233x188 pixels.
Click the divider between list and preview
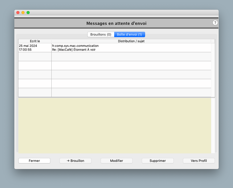(x=116, y=98)
